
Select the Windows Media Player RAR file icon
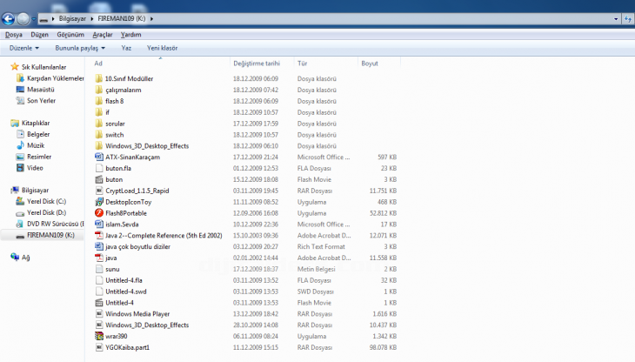pyautogui.click(x=98, y=313)
